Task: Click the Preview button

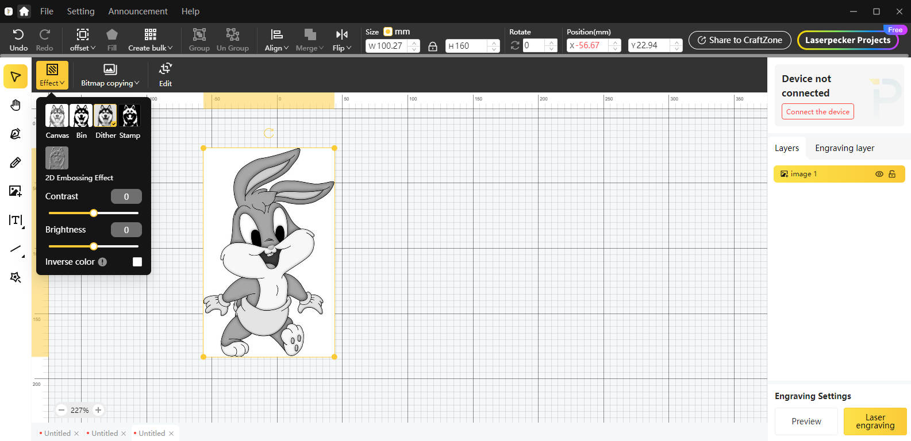Action: pos(806,421)
